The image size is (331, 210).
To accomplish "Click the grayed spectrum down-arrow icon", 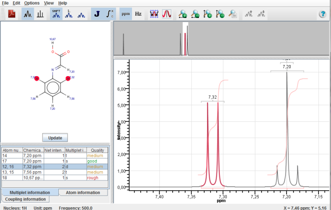I will point(262,14).
